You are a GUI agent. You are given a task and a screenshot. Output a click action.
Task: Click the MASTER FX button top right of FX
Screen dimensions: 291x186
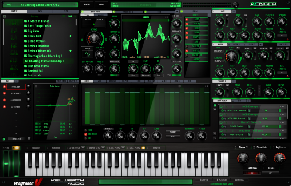point(73,81)
